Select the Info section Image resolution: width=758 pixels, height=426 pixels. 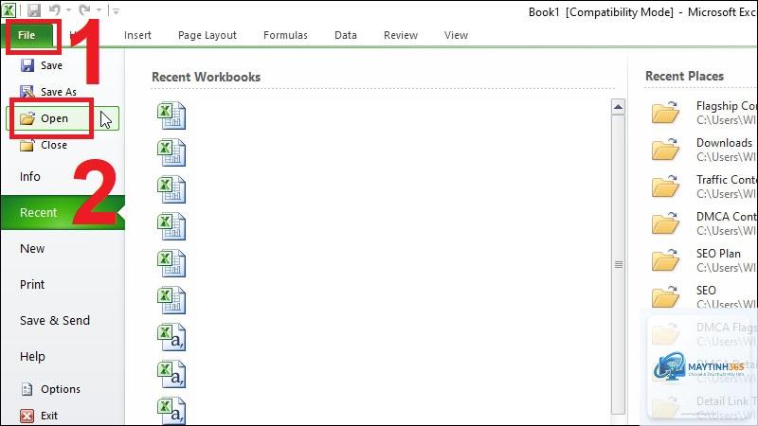coord(30,177)
